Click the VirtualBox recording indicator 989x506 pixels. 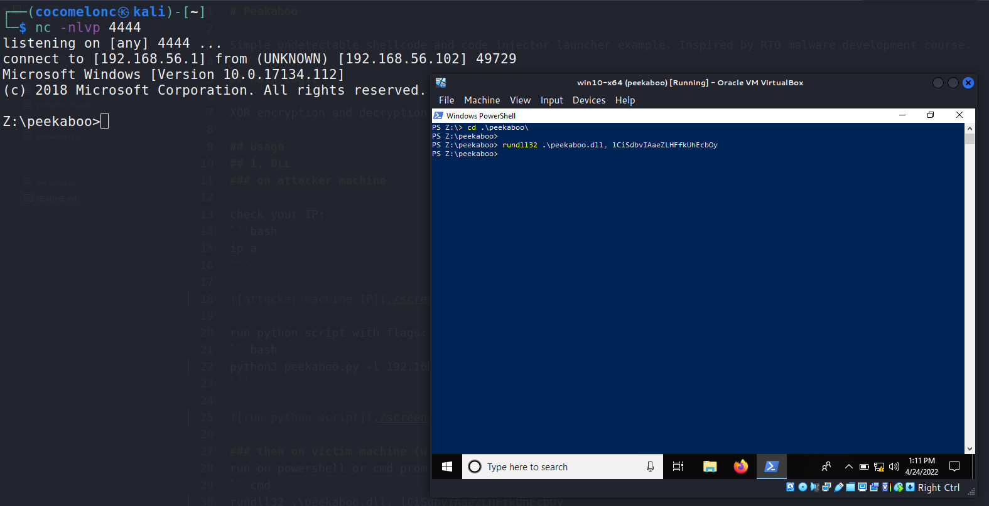[x=874, y=487]
